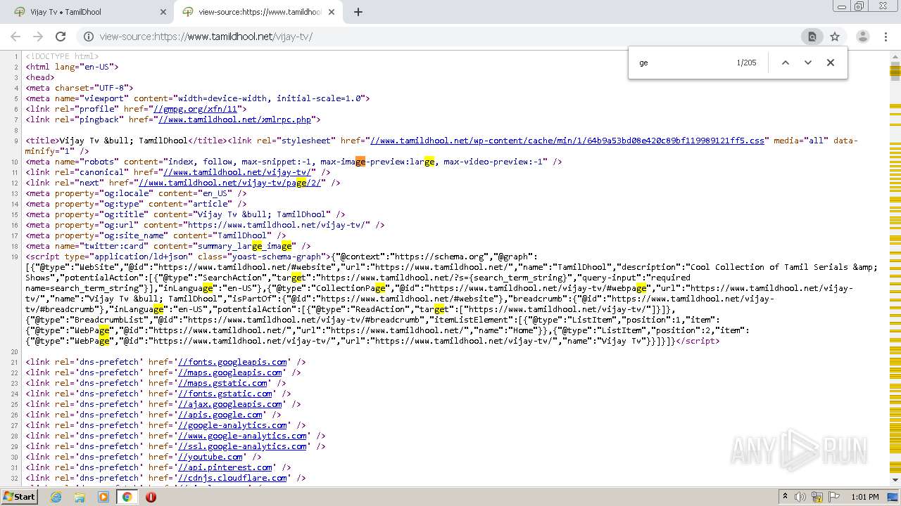Jump to next find match
The height and width of the screenshot is (506, 901).
tap(808, 63)
